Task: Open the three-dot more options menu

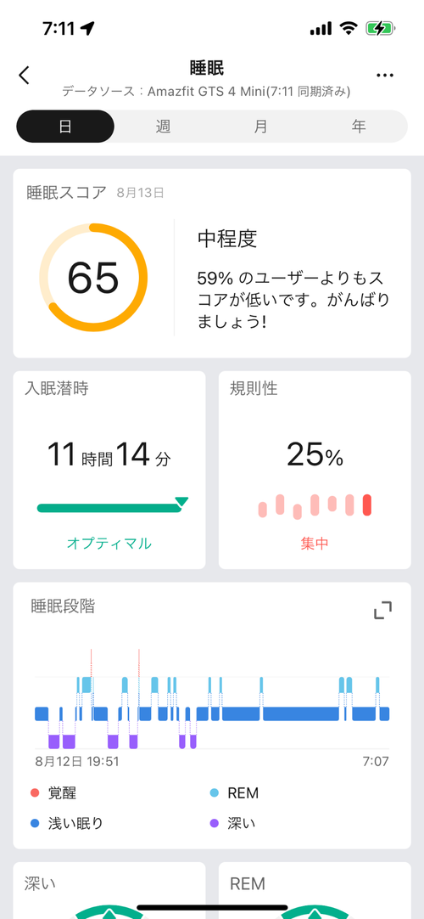Action: point(385,76)
